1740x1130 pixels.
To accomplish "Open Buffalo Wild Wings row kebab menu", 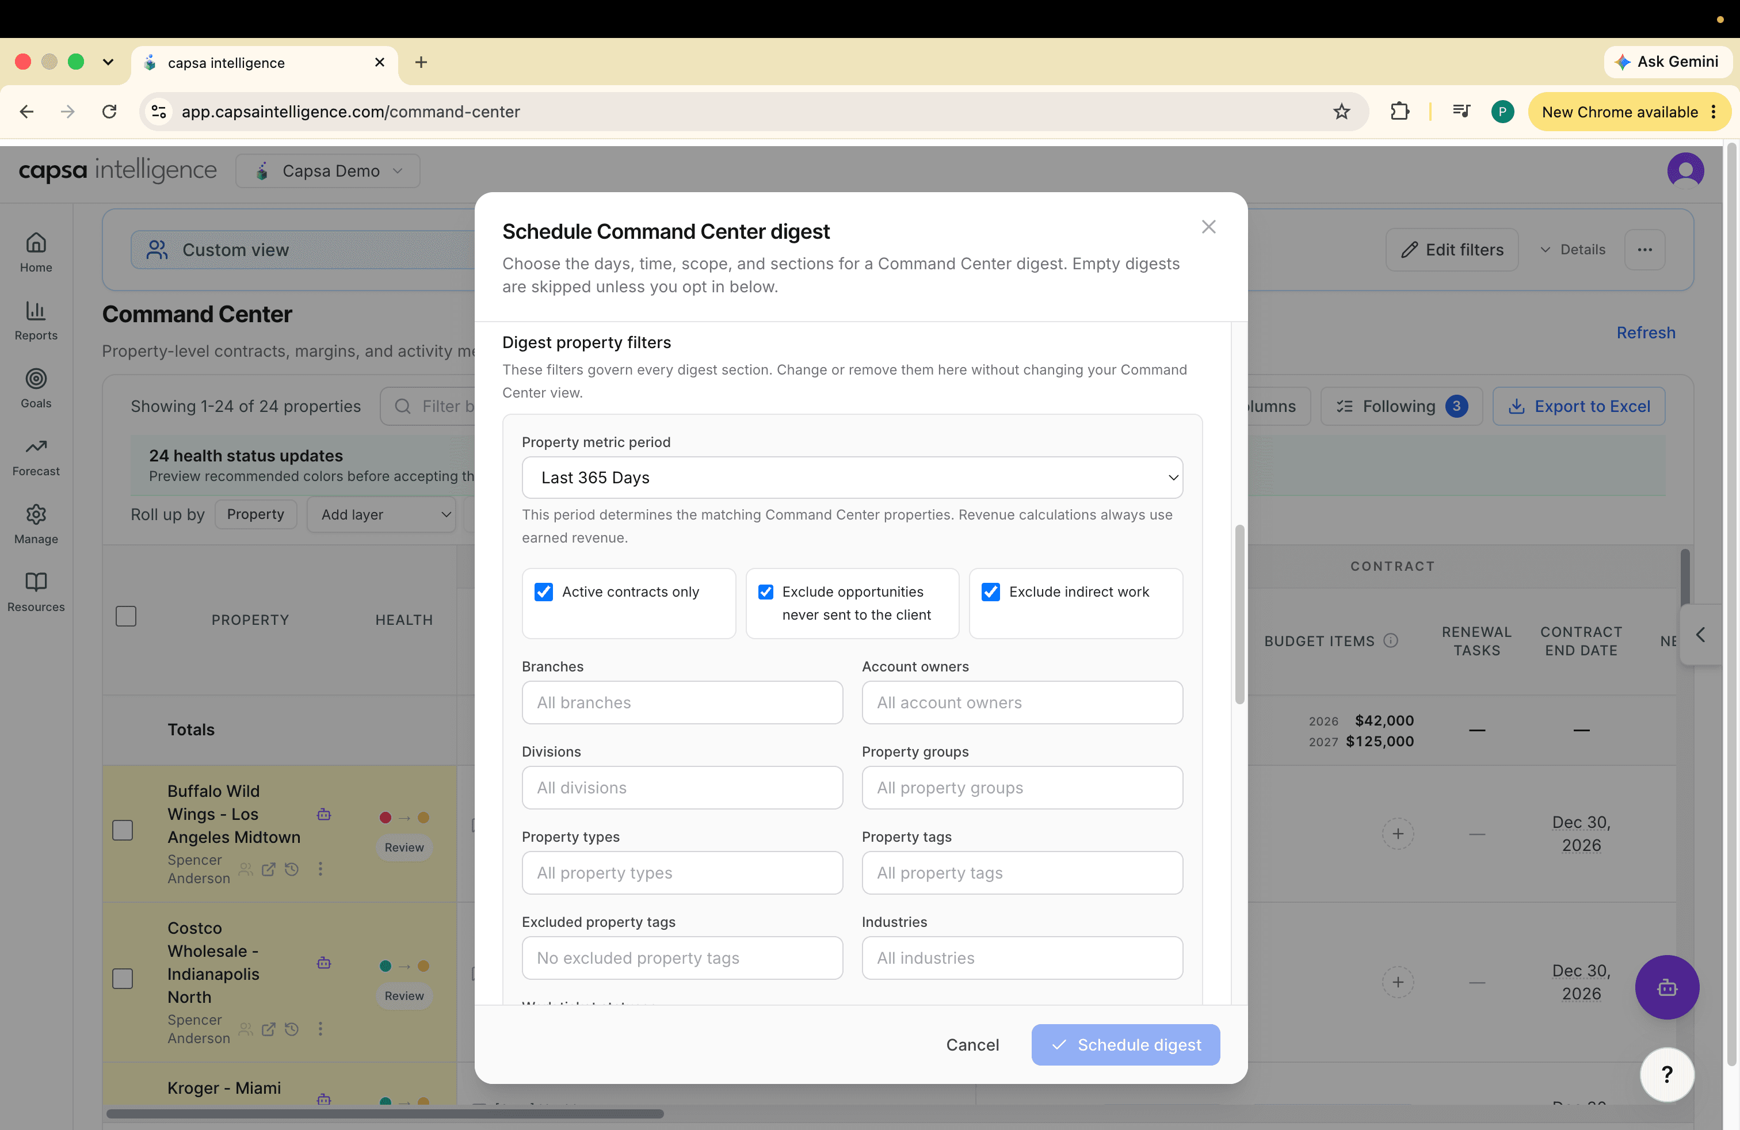I will [320, 868].
